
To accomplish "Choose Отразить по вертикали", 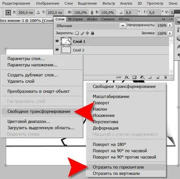I will point(116,174).
